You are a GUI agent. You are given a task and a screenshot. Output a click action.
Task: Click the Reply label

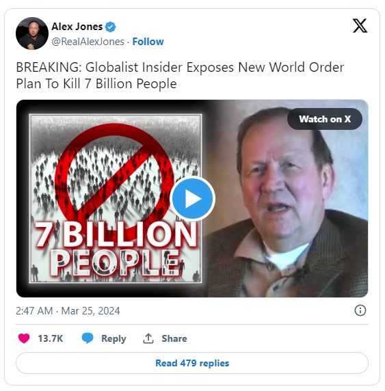pyautogui.click(x=114, y=338)
